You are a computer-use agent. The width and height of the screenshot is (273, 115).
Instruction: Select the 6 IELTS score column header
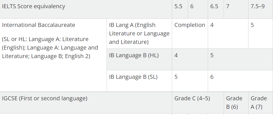click(x=198, y=9)
